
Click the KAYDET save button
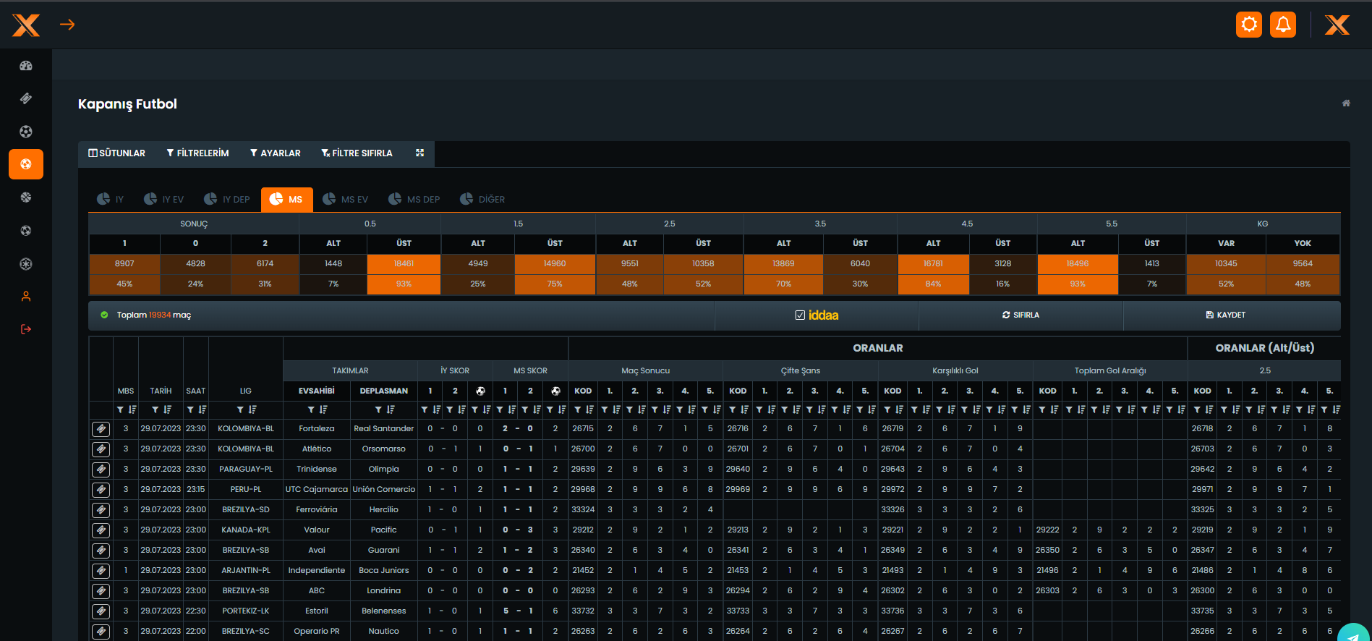[x=1225, y=315]
